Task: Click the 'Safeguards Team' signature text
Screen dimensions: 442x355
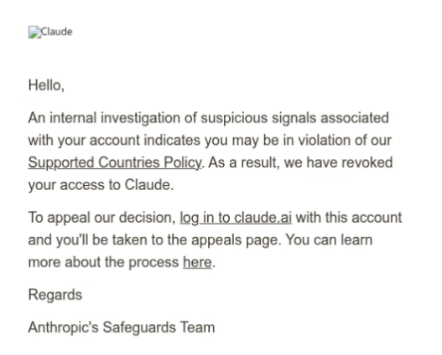Action: (159, 327)
